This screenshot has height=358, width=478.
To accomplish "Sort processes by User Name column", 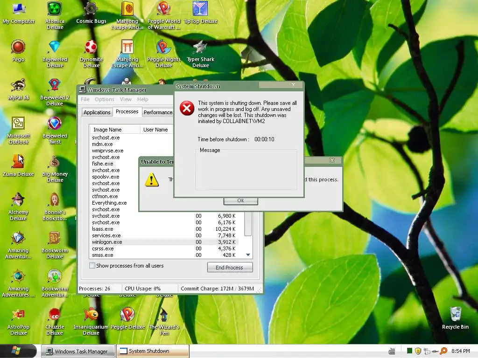I will [x=157, y=130].
